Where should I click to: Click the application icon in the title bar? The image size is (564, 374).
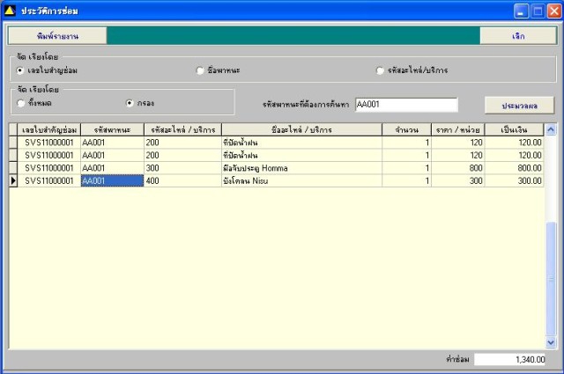pyautogui.click(x=10, y=11)
